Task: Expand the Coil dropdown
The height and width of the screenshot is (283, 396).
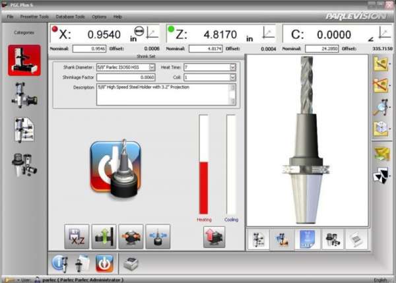Action: pyautogui.click(x=232, y=77)
